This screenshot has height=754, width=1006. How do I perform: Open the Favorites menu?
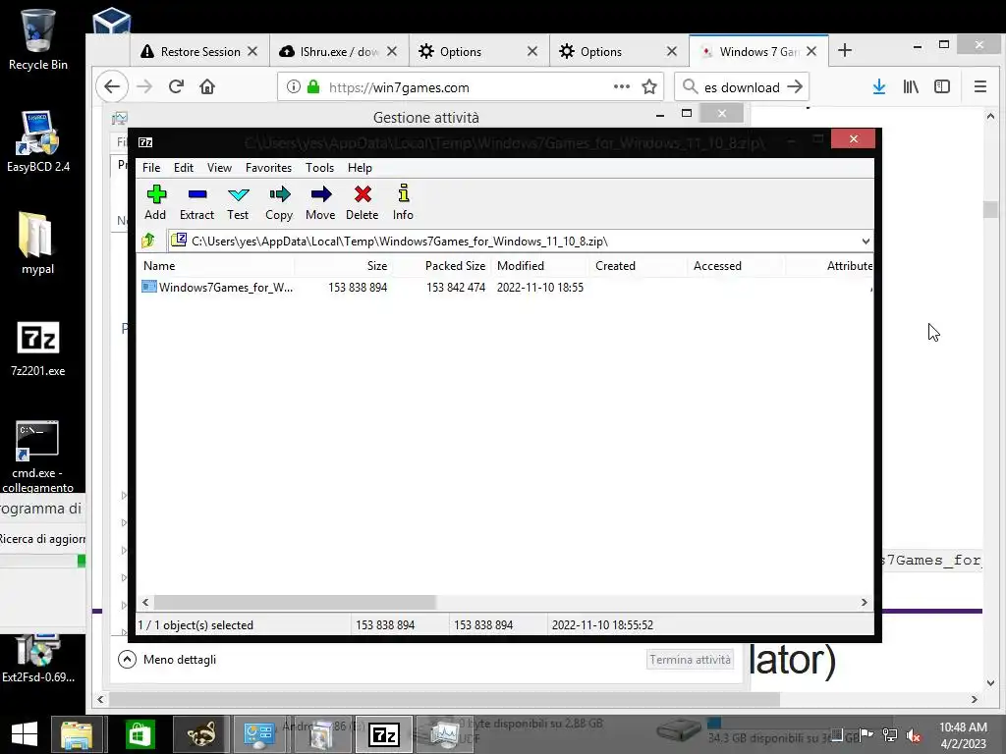(268, 167)
